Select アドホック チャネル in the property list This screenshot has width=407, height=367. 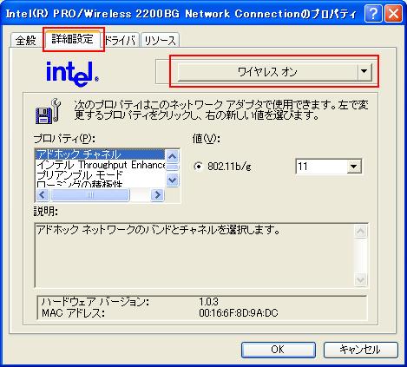click(100, 154)
